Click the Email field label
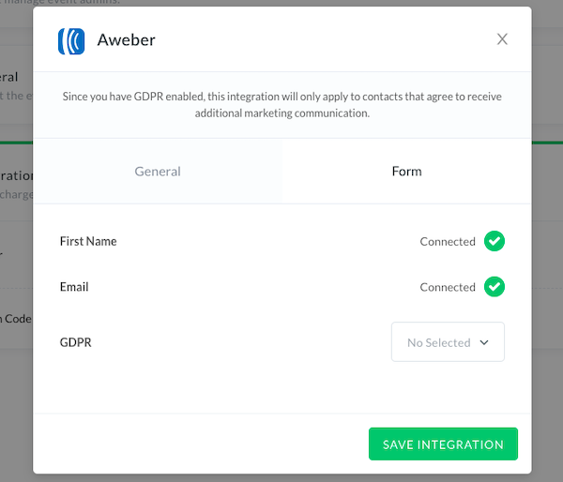The width and height of the screenshot is (563, 482). [x=74, y=287]
